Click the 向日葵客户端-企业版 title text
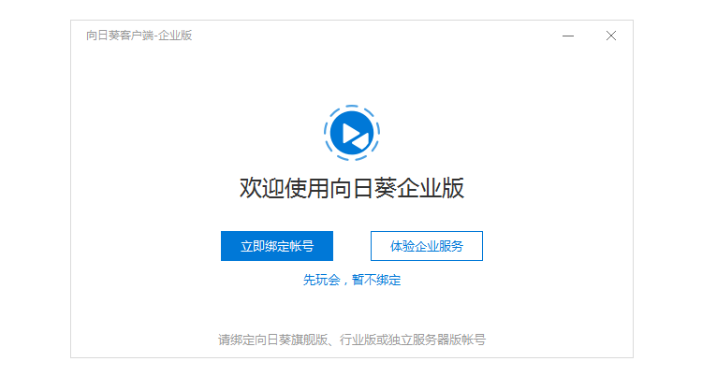The height and width of the screenshot is (376, 702). point(139,36)
